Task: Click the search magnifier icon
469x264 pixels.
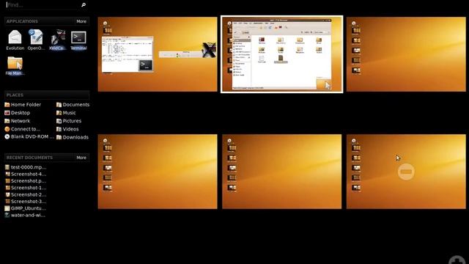Action: [x=84, y=5]
